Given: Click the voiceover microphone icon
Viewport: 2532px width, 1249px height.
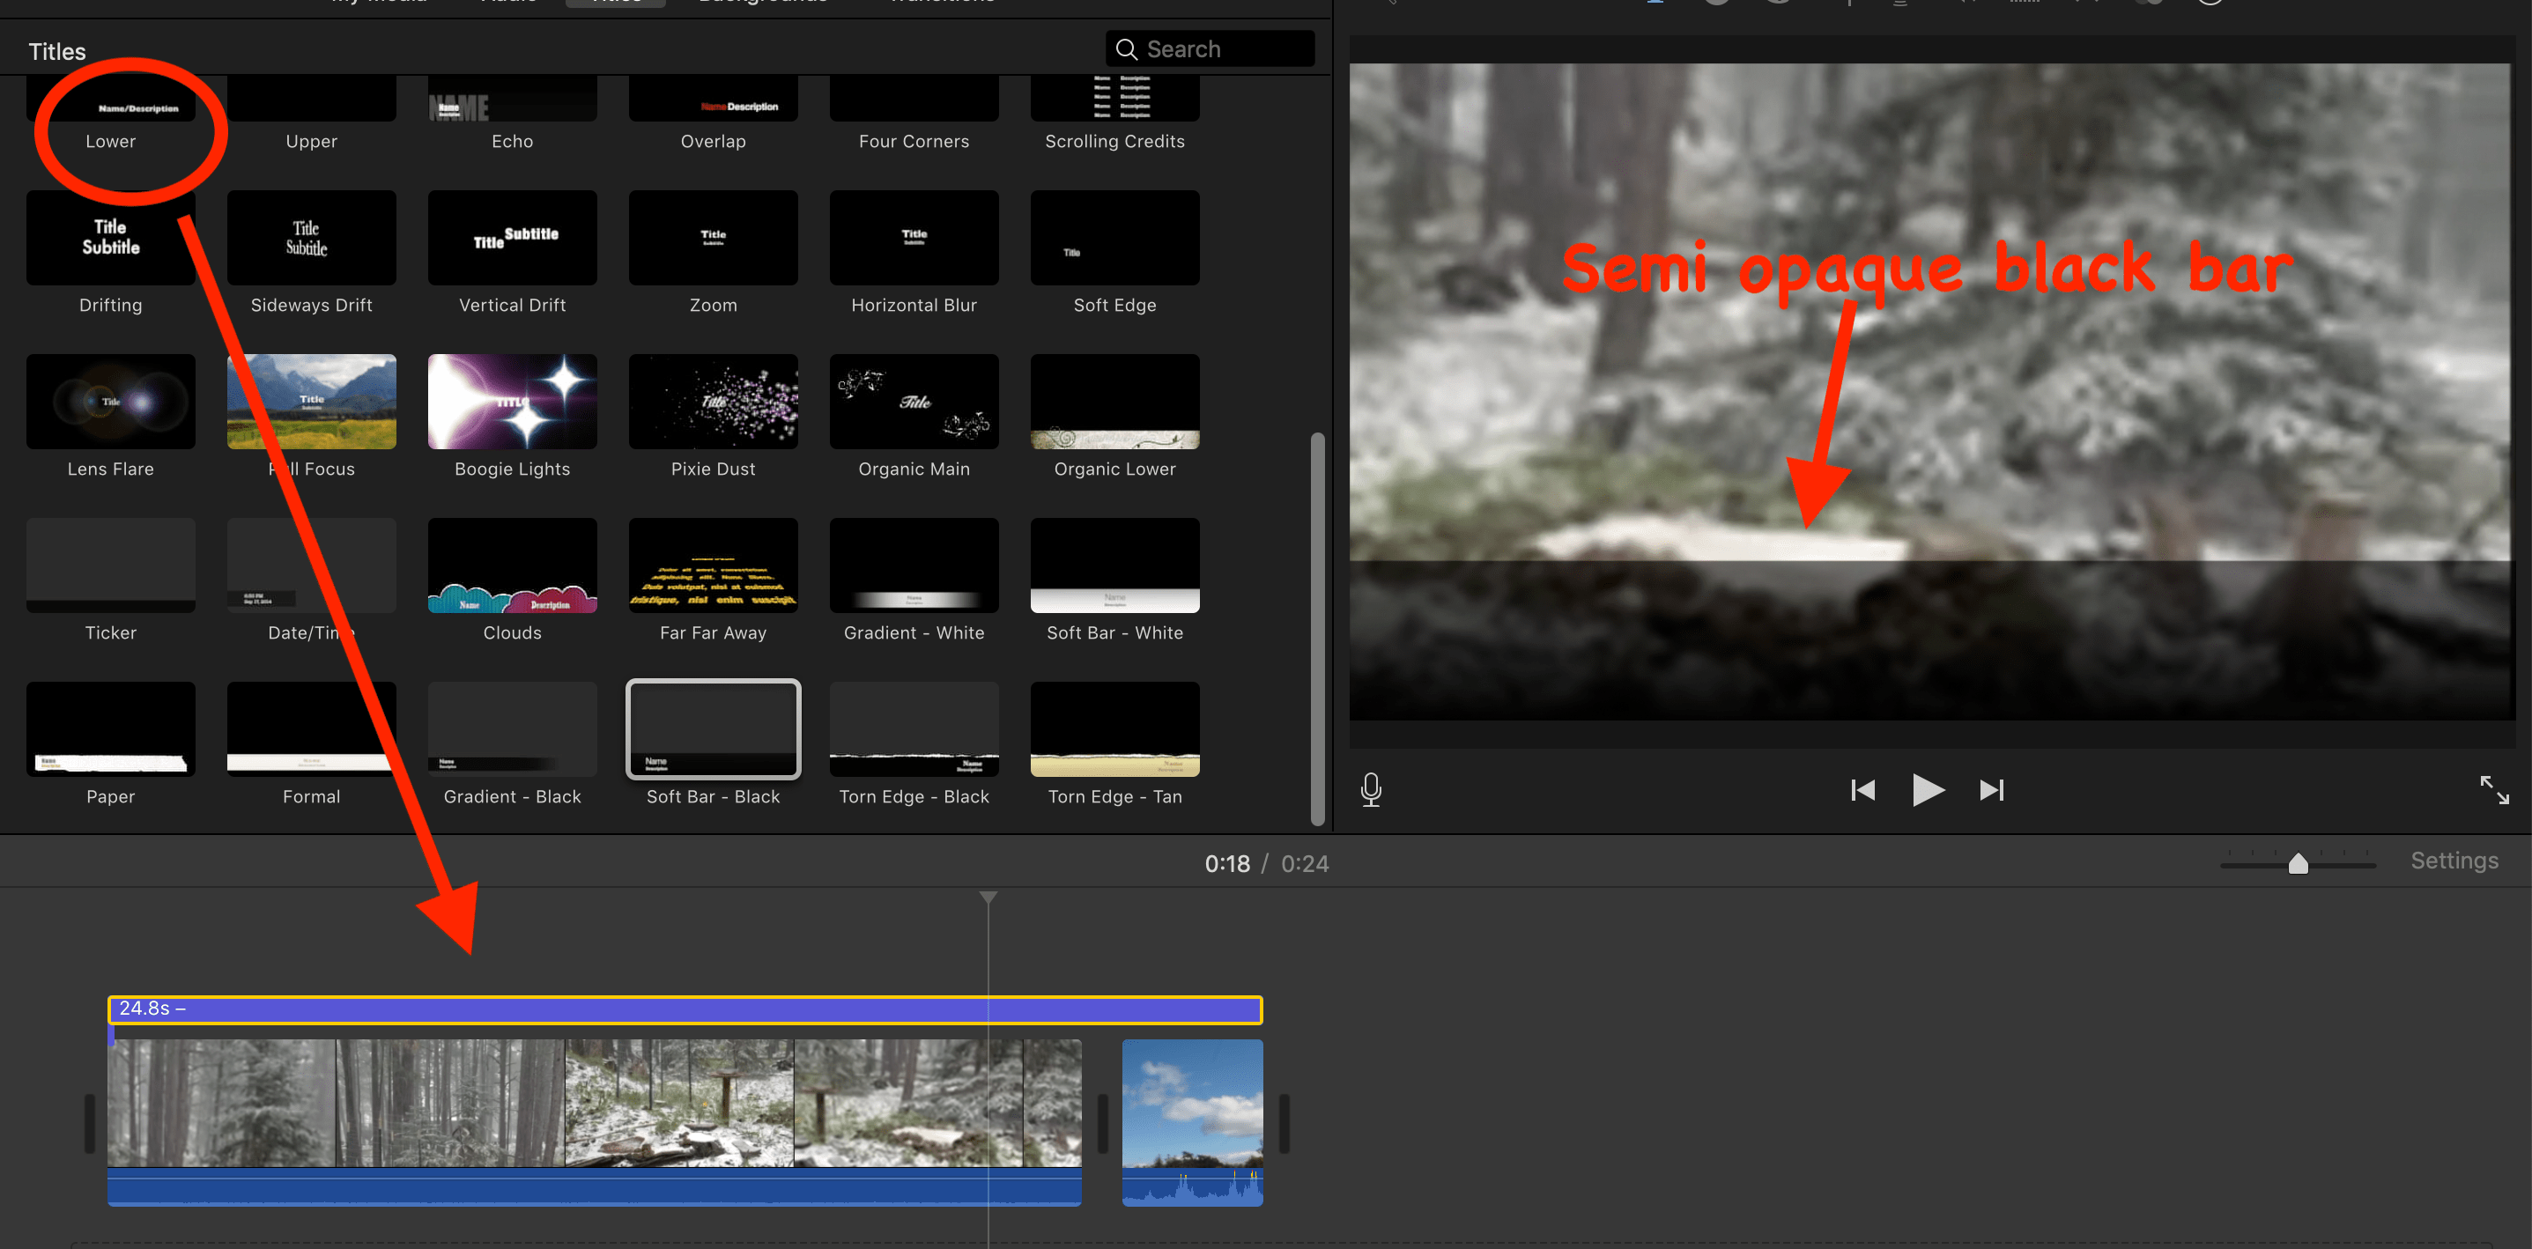Looking at the screenshot, I should point(1370,789).
